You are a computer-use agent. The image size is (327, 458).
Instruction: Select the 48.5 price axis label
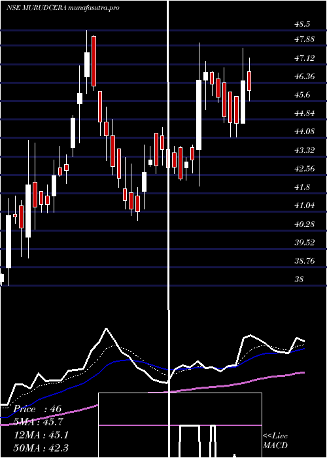coord(302,24)
